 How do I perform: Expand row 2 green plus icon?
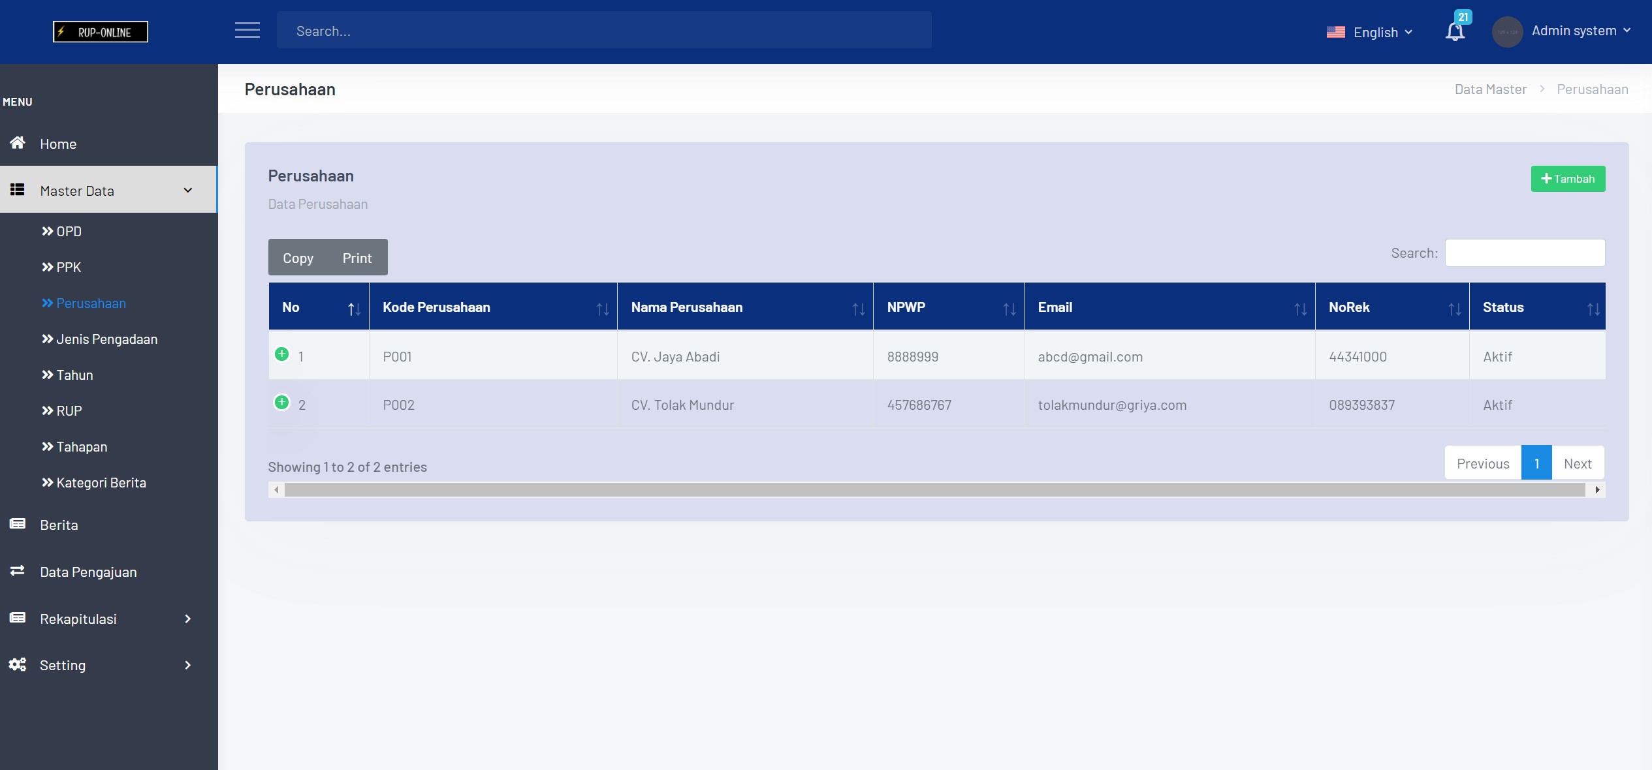(281, 403)
